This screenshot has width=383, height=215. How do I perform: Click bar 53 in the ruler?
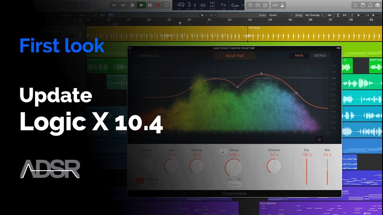click(x=250, y=20)
